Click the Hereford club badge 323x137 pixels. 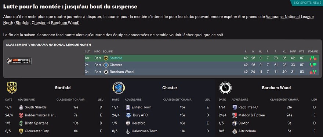128,123
